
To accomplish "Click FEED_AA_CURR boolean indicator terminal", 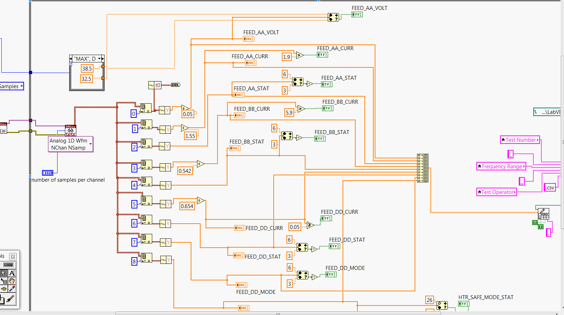I will pos(322,55).
